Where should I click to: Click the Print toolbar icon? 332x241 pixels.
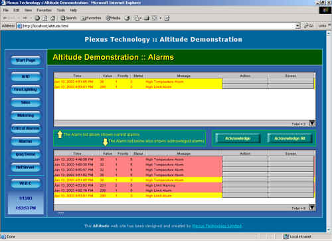pos(147,18)
